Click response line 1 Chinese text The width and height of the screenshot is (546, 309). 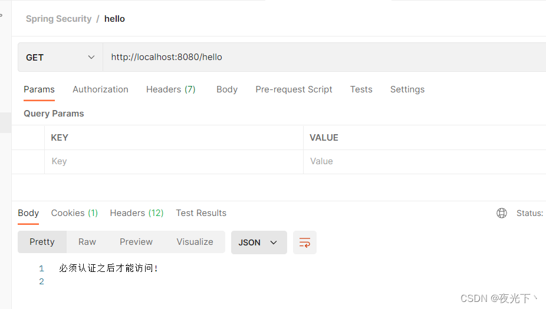tap(108, 268)
